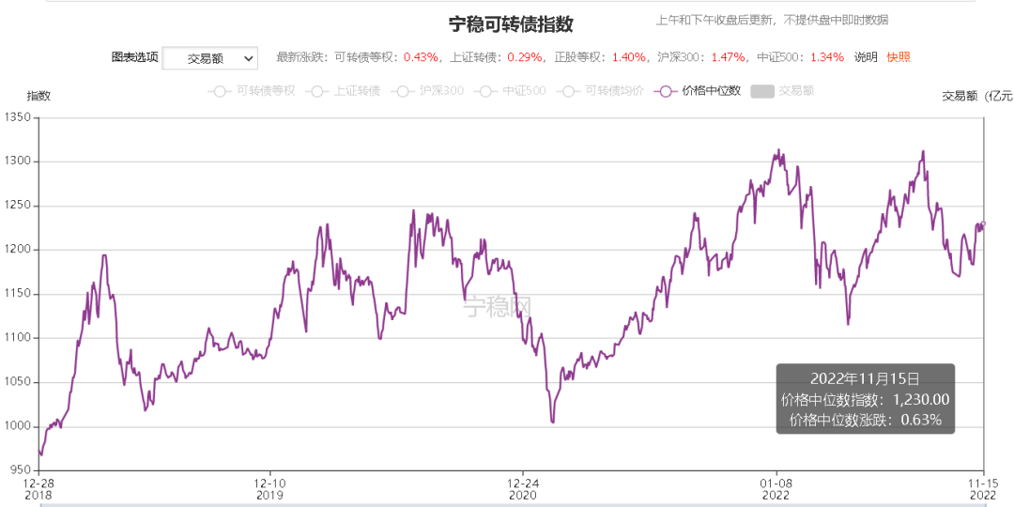The height and width of the screenshot is (507, 1014).
Task: Click the 01-08 2022 date axis label
Action: pos(776,488)
